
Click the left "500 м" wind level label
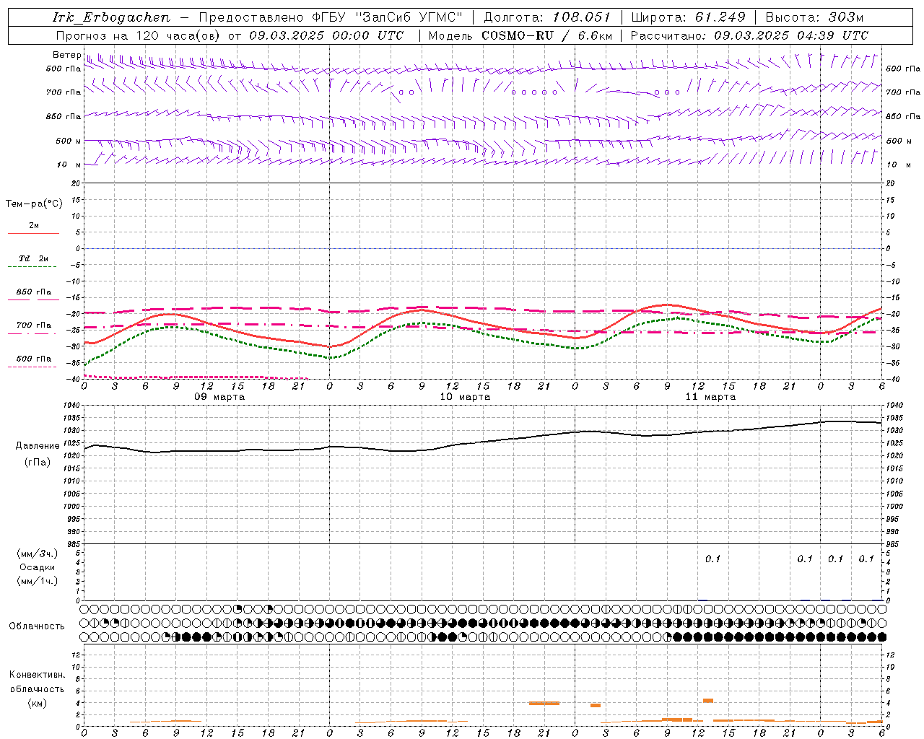click(69, 141)
